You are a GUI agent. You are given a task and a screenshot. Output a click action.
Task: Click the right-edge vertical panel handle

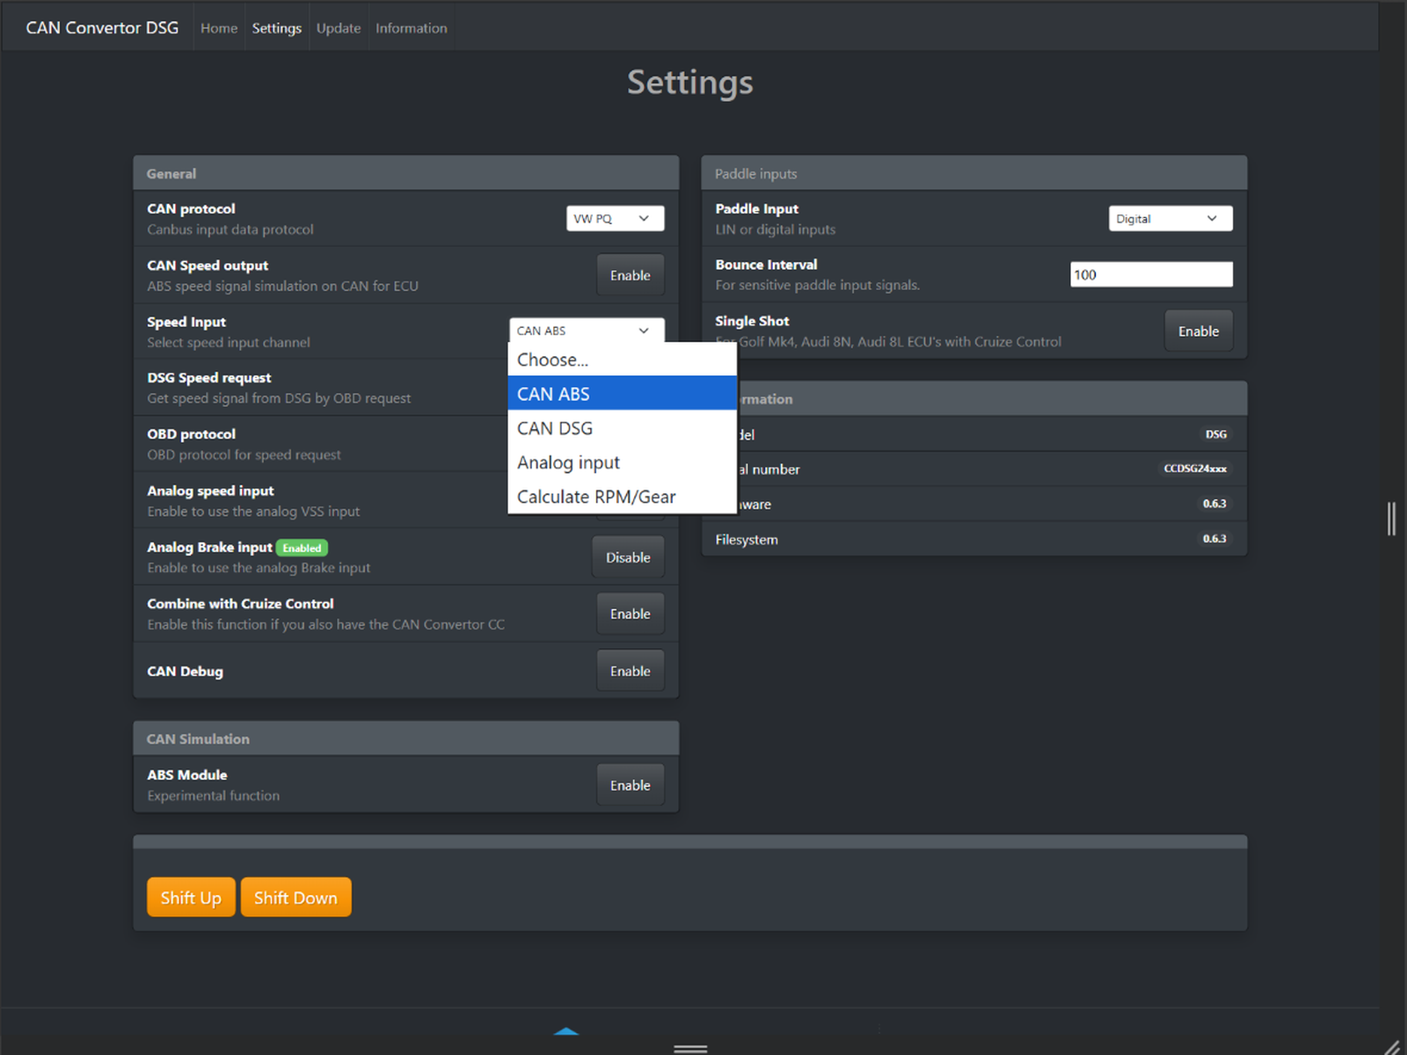tap(1391, 519)
